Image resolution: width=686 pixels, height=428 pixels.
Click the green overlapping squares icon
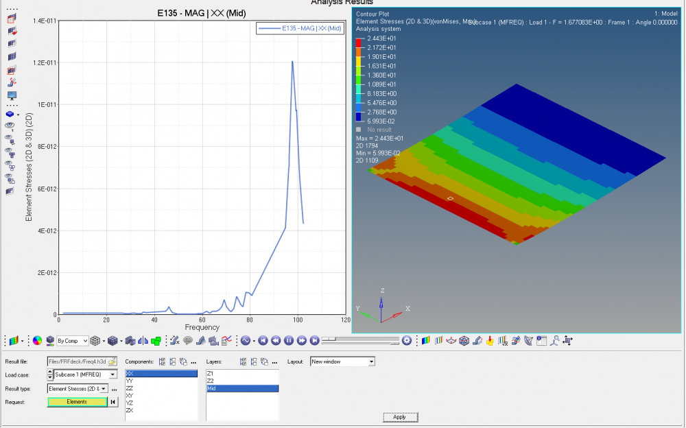156,340
